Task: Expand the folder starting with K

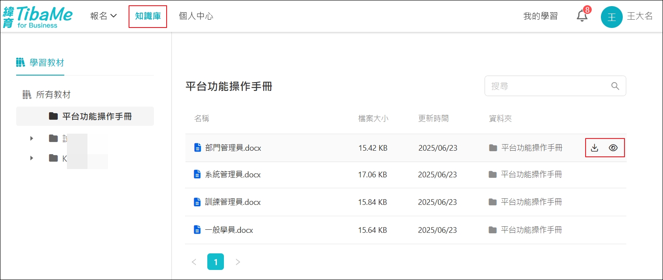Action: [31, 158]
